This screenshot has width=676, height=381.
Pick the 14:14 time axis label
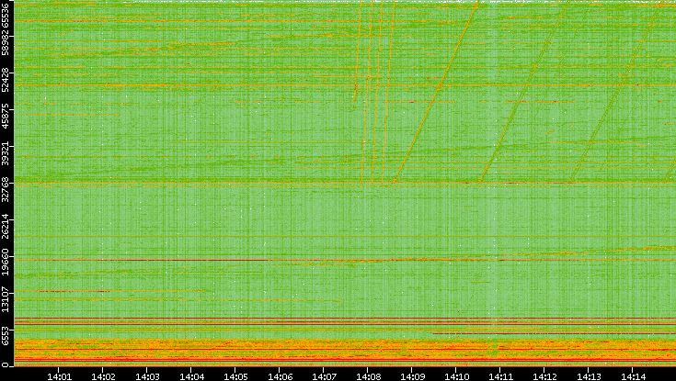pyautogui.click(x=633, y=376)
